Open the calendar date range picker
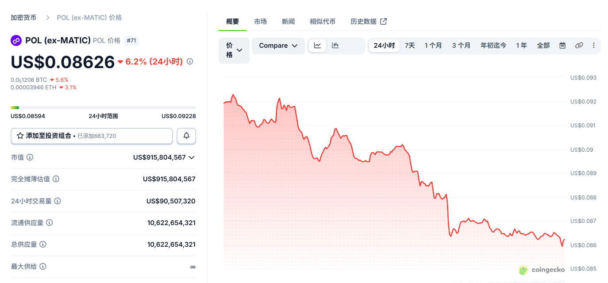The height and width of the screenshot is (283, 608). click(562, 46)
